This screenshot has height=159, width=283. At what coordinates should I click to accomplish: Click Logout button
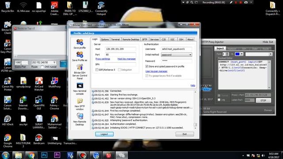tap(104, 134)
